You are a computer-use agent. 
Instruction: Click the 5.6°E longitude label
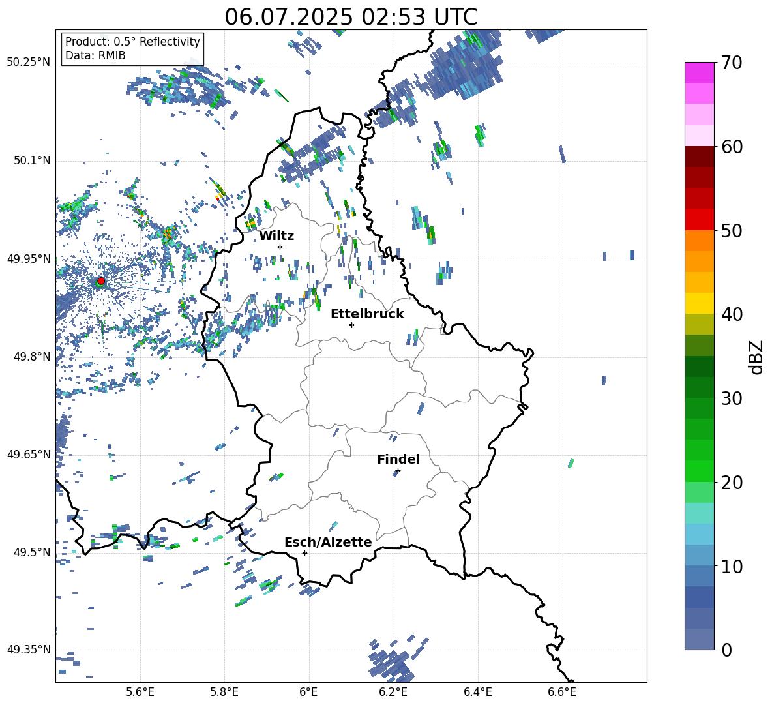[140, 692]
